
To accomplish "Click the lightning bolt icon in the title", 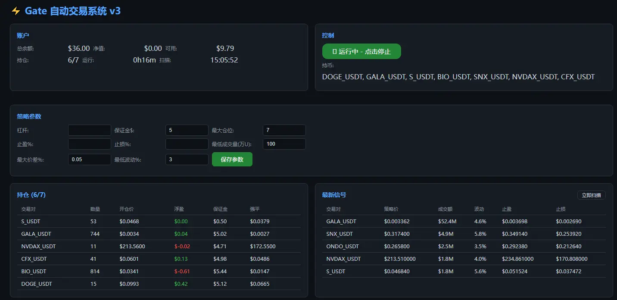I will (x=16, y=11).
